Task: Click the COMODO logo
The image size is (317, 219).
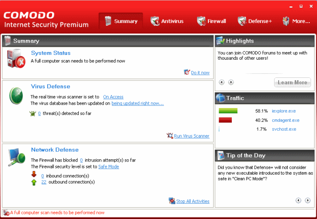Action: [x=29, y=15]
